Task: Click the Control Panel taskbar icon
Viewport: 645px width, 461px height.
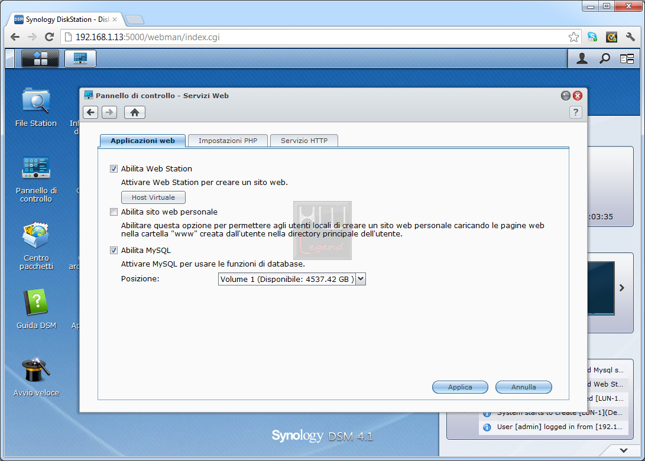Action: coord(80,59)
